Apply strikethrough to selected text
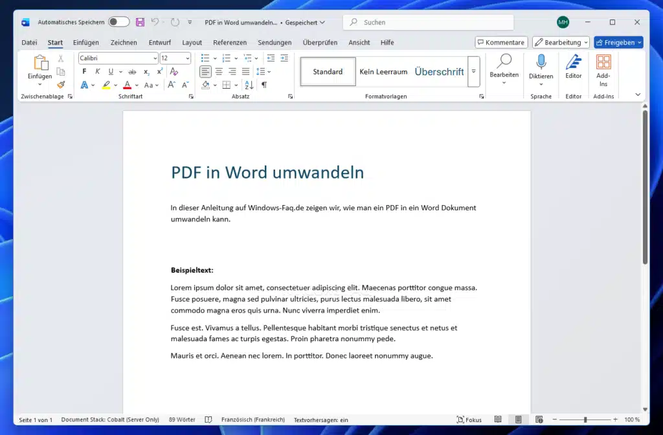This screenshot has width=663, height=435. (132, 72)
